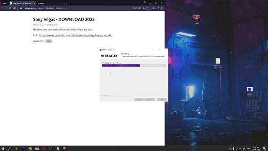
Task: Go back in the browser
Action: pyautogui.click(x=1, y=8)
